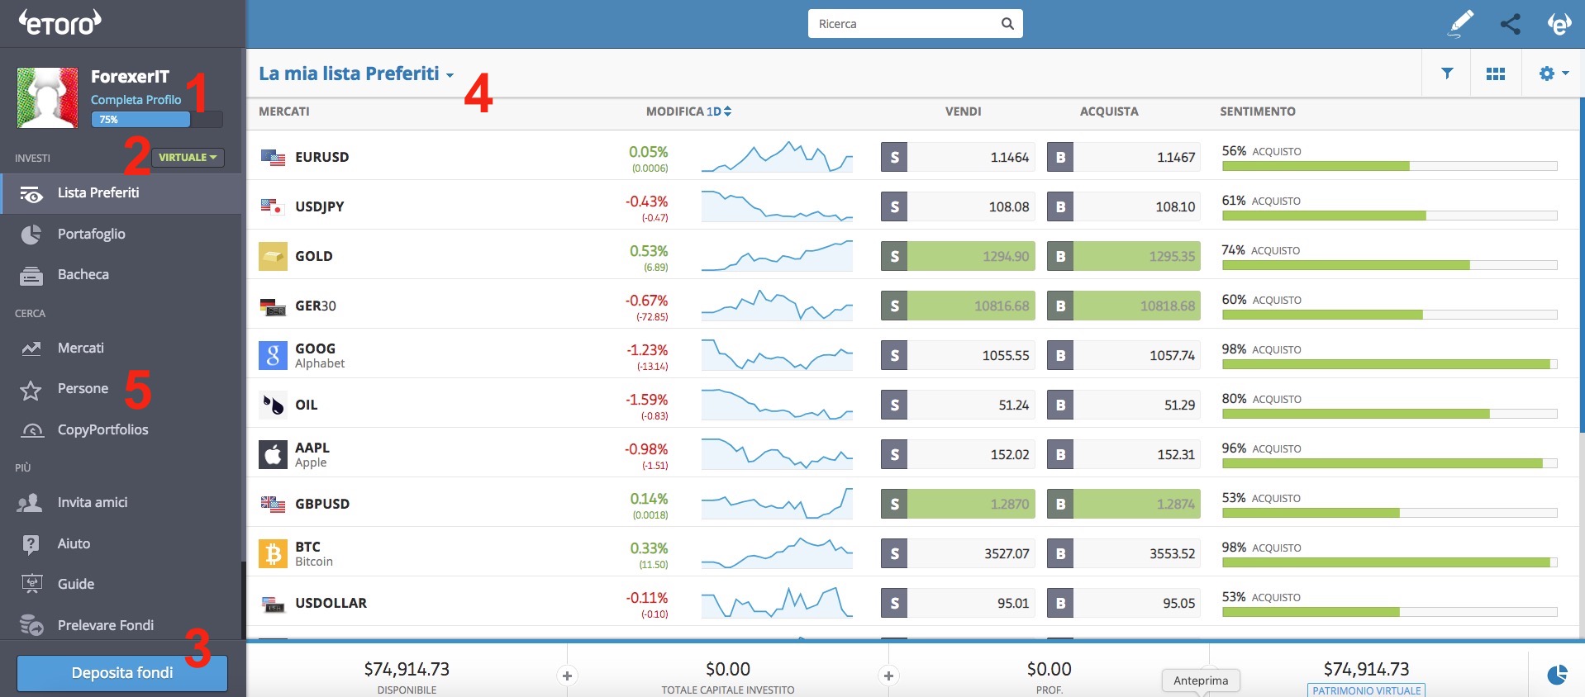Click the EURUSD flag icon
The height and width of the screenshot is (697, 1585).
[x=273, y=157]
